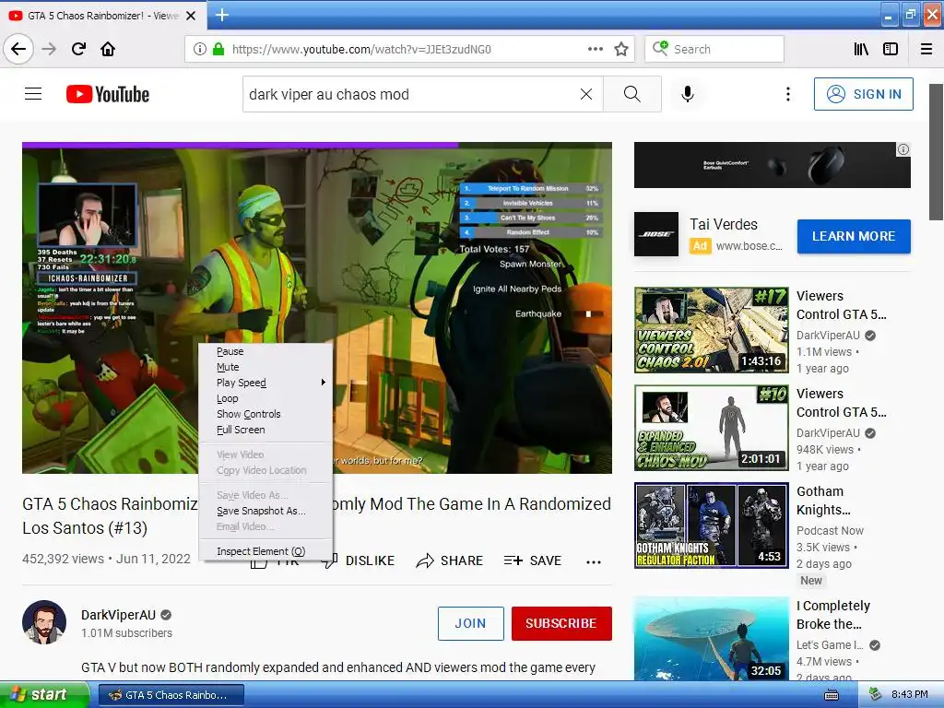Screen dimensions: 944x708
Task: Click the YouTube search magnifier button
Action: (632, 94)
